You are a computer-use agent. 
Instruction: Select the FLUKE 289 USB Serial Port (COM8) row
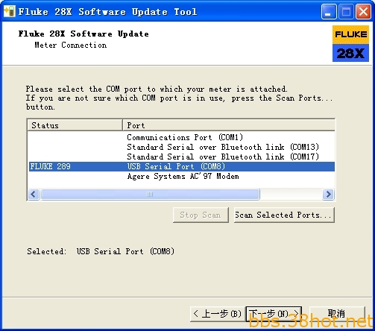(182, 166)
